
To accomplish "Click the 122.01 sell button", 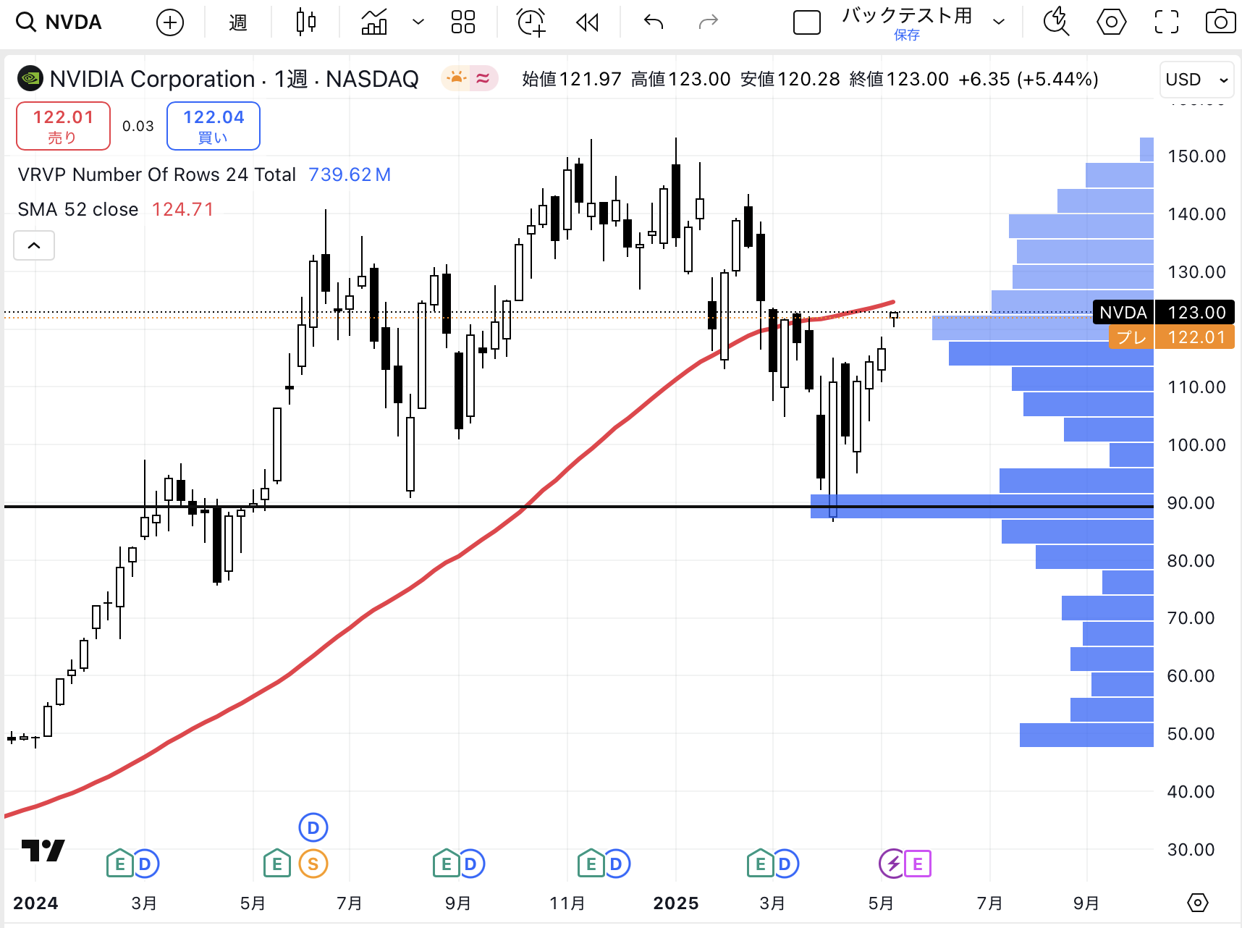I will pyautogui.click(x=63, y=126).
